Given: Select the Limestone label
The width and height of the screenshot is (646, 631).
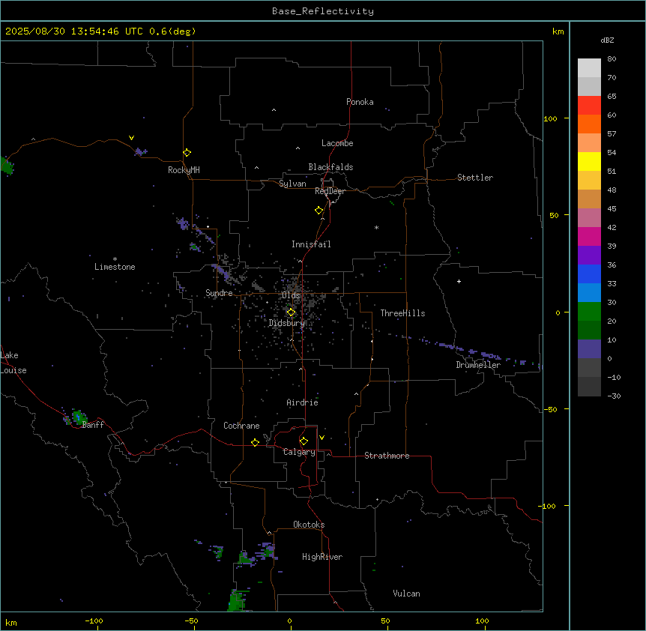Looking at the screenshot, I should tap(115, 267).
